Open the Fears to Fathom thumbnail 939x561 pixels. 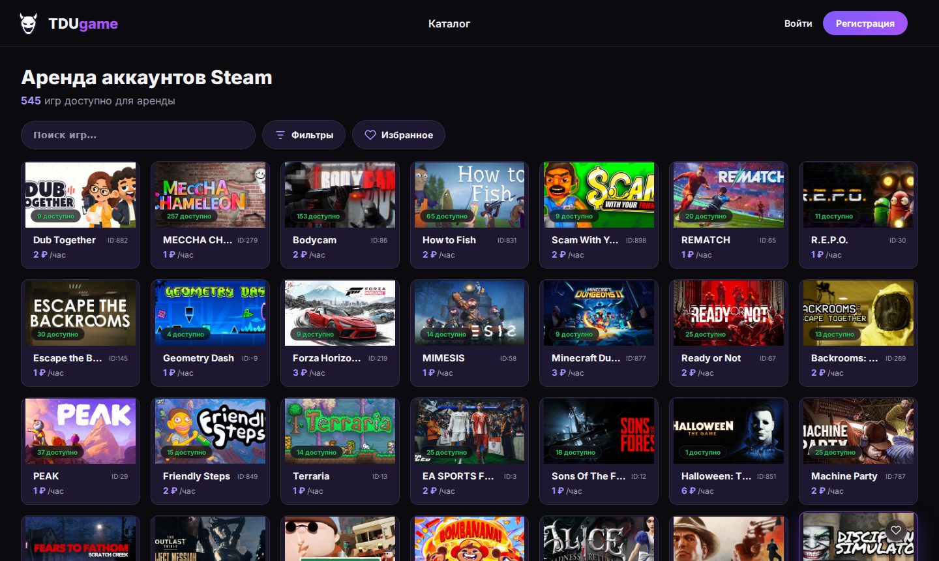click(81, 539)
